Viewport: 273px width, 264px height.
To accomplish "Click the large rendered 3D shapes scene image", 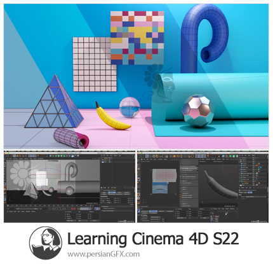I will tap(136, 76).
